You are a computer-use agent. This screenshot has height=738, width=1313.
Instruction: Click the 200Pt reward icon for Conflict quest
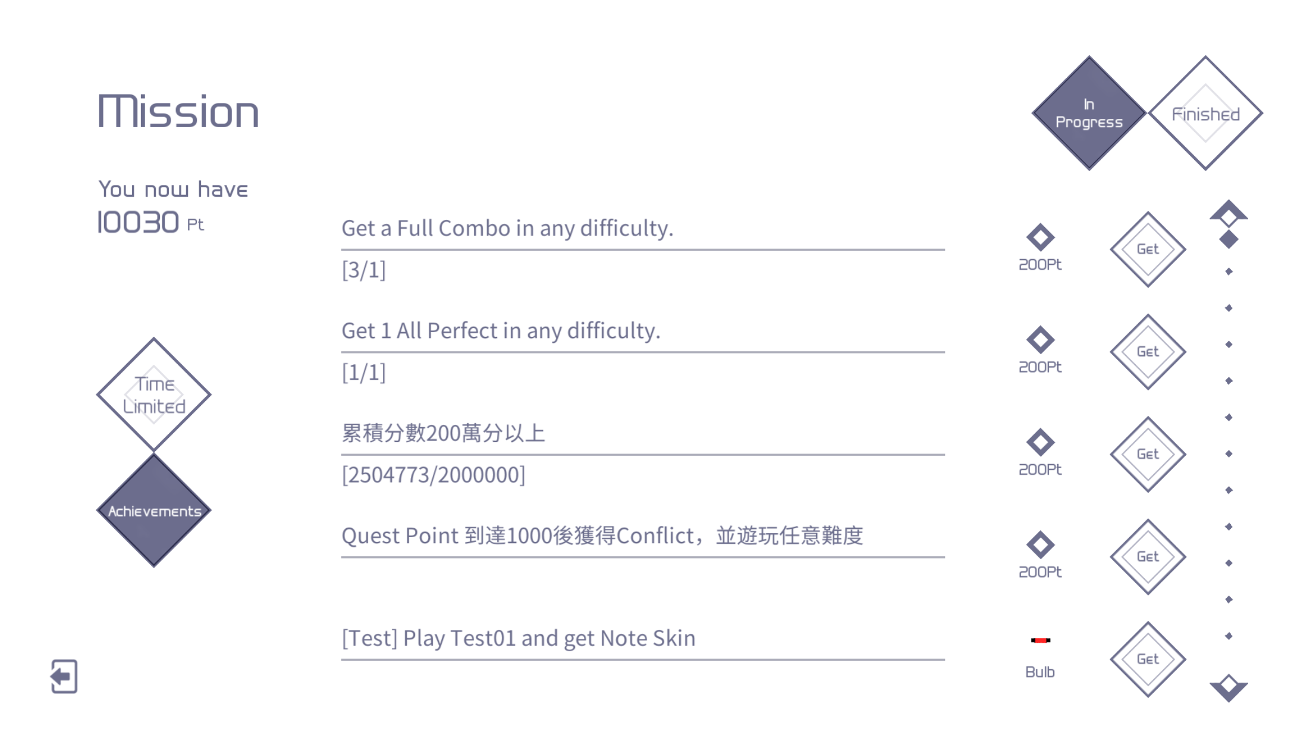click(x=1040, y=545)
